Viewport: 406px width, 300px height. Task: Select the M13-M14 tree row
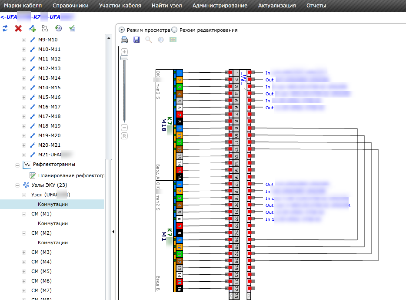[x=50, y=78]
